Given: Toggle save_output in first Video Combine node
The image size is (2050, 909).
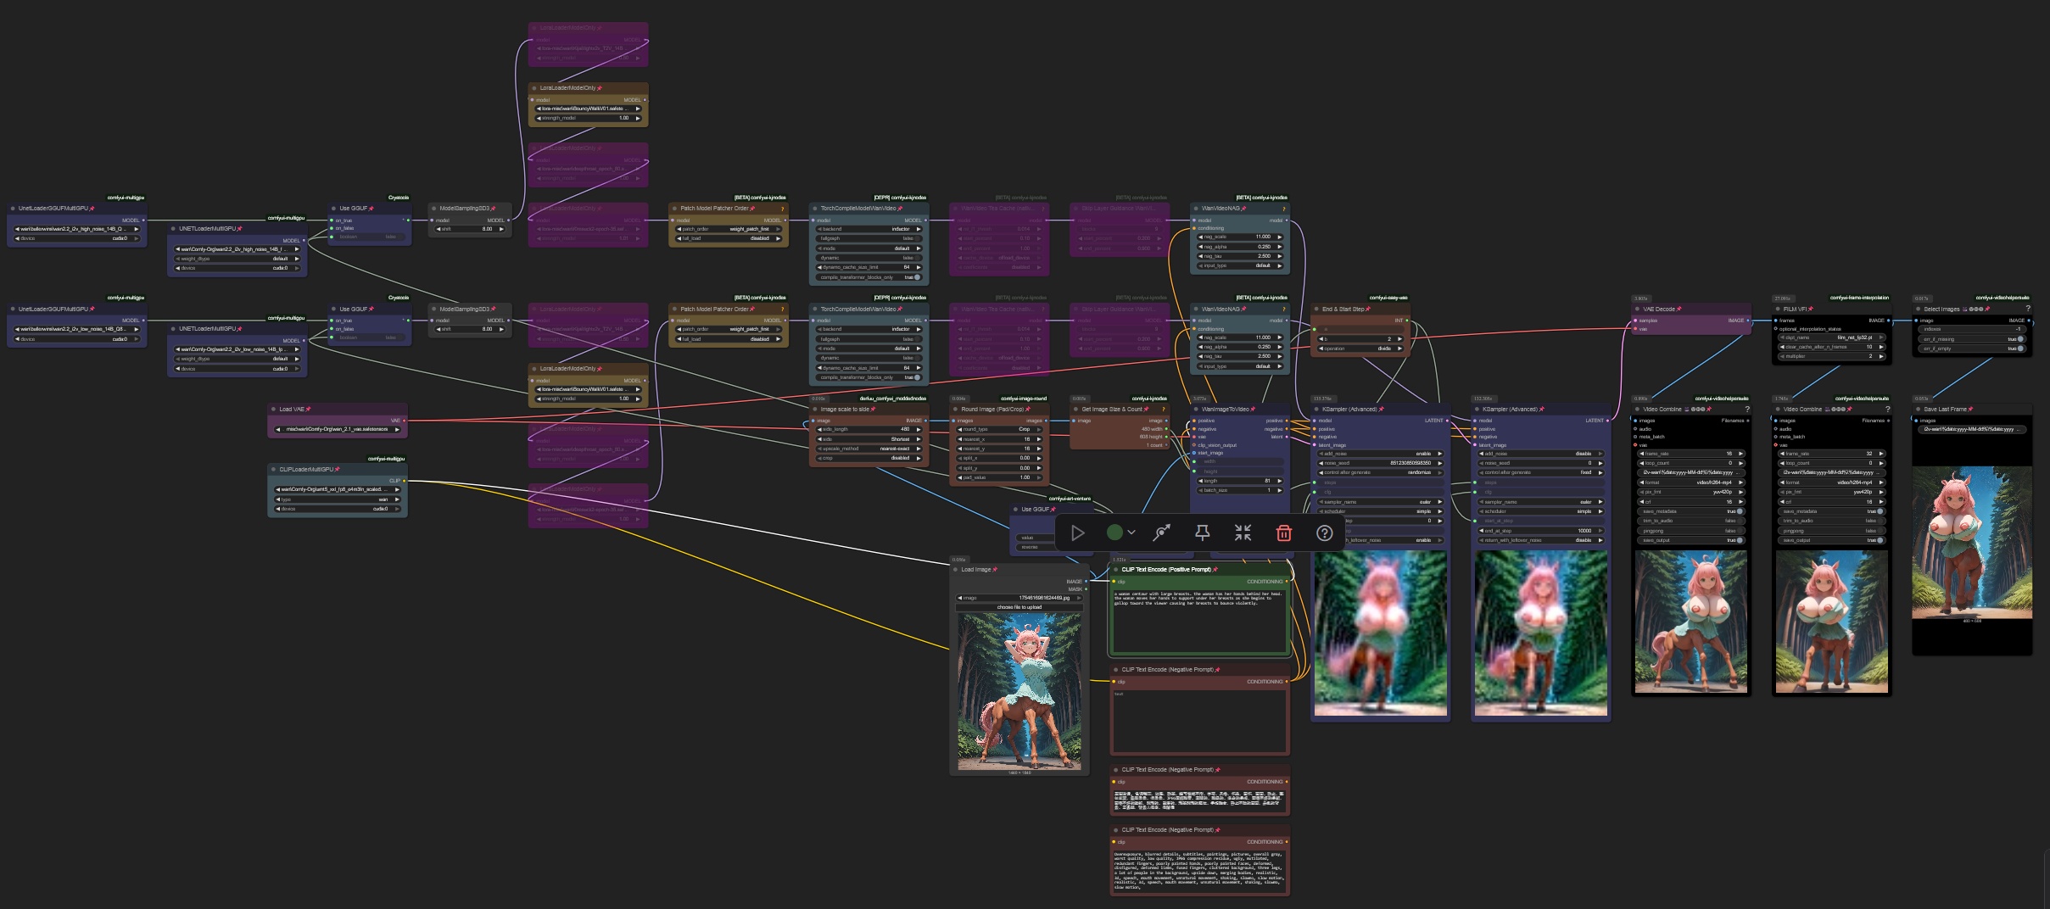Looking at the screenshot, I should (x=1690, y=540).
